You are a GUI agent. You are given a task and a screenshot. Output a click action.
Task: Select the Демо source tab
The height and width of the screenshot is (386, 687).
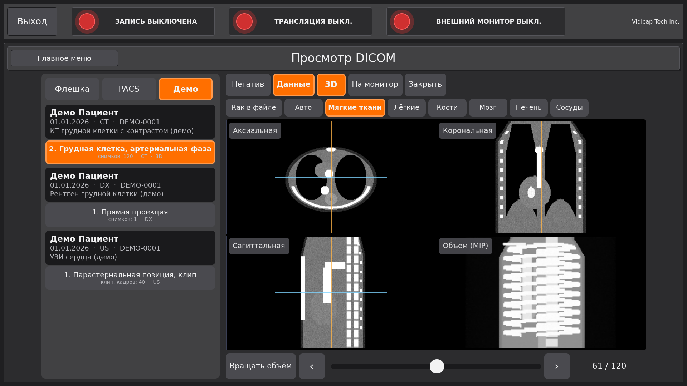point(186,89)
